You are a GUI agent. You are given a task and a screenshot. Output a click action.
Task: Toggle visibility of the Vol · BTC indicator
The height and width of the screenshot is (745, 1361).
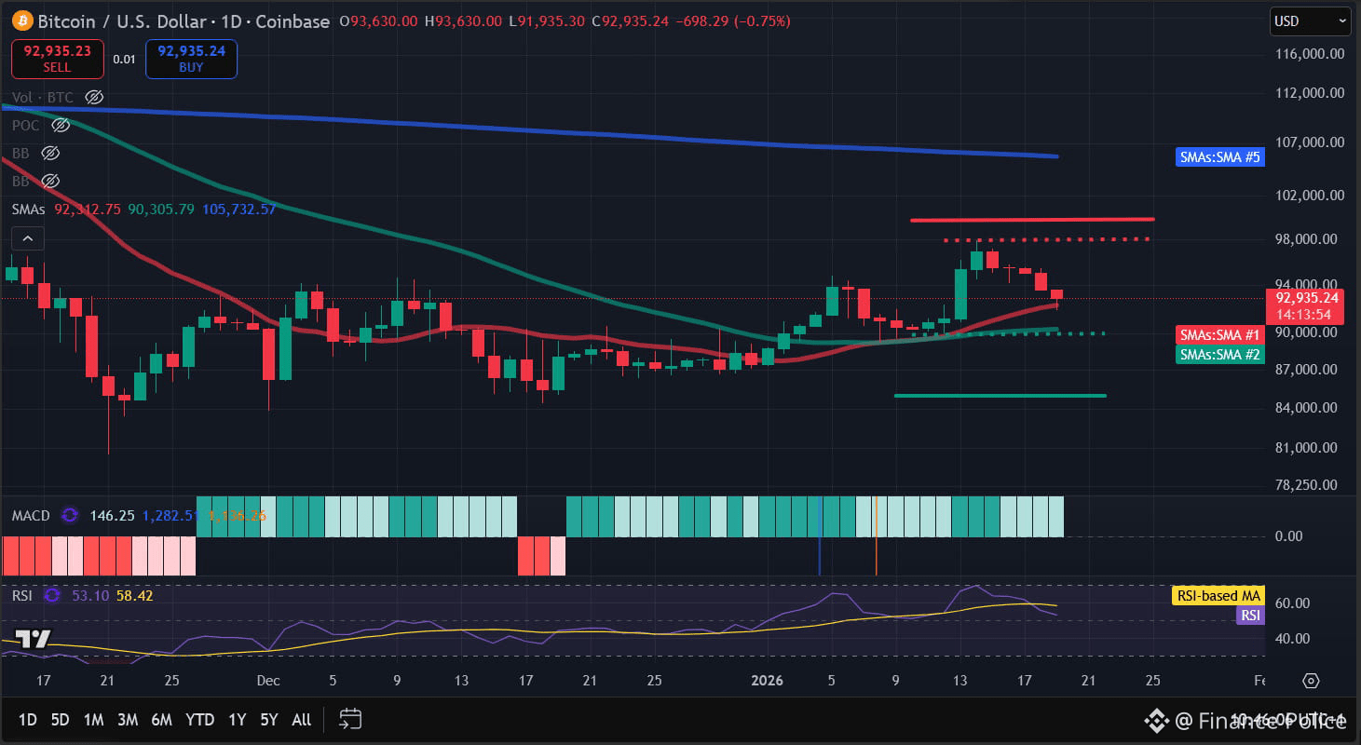(93, 96)
